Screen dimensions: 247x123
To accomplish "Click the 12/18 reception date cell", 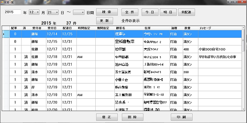I will click(x=54, y=57).
